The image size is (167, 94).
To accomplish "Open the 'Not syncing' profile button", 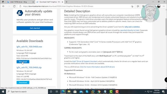I will [154, 6].
